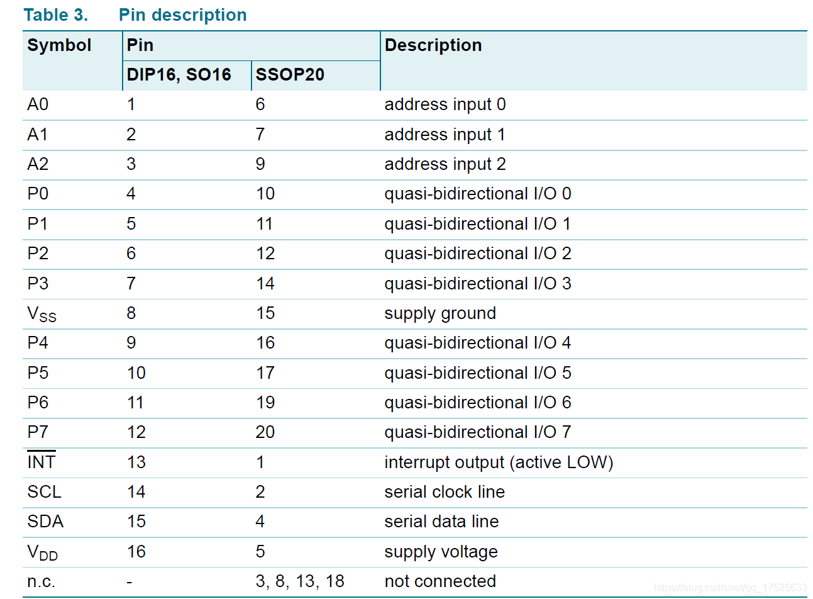Select 'supply voltage' description
Screen dimensions: 813x599
(441, 552)
